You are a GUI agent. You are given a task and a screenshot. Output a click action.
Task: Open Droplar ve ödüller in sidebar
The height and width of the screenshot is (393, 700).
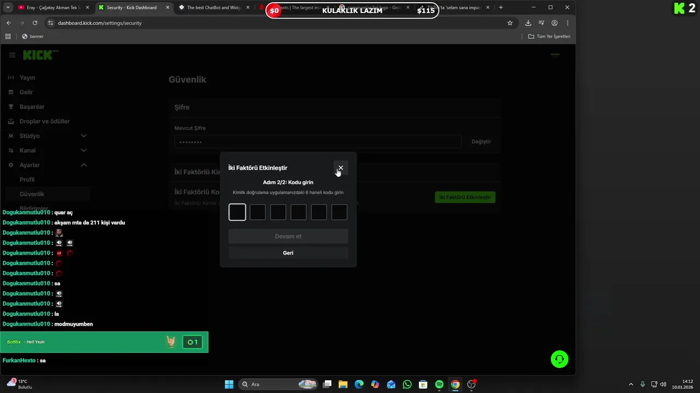[45, 121]
